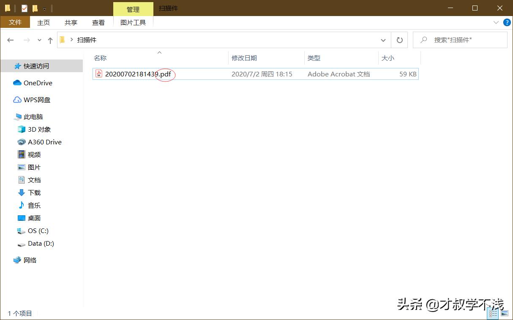Click the back navigation arrow
The height and width of the screenshot is (320, 513).
[x=10, y=40]
